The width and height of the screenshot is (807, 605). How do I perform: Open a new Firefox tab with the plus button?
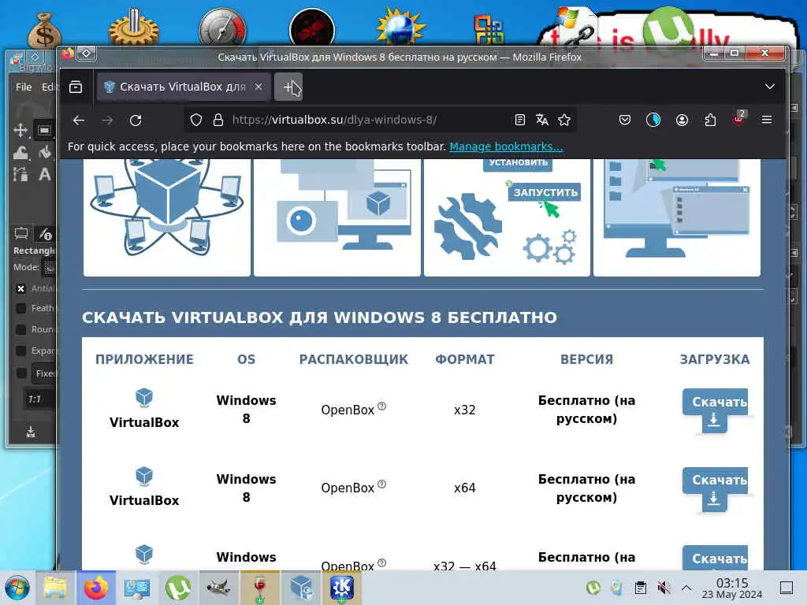point(288,87)
